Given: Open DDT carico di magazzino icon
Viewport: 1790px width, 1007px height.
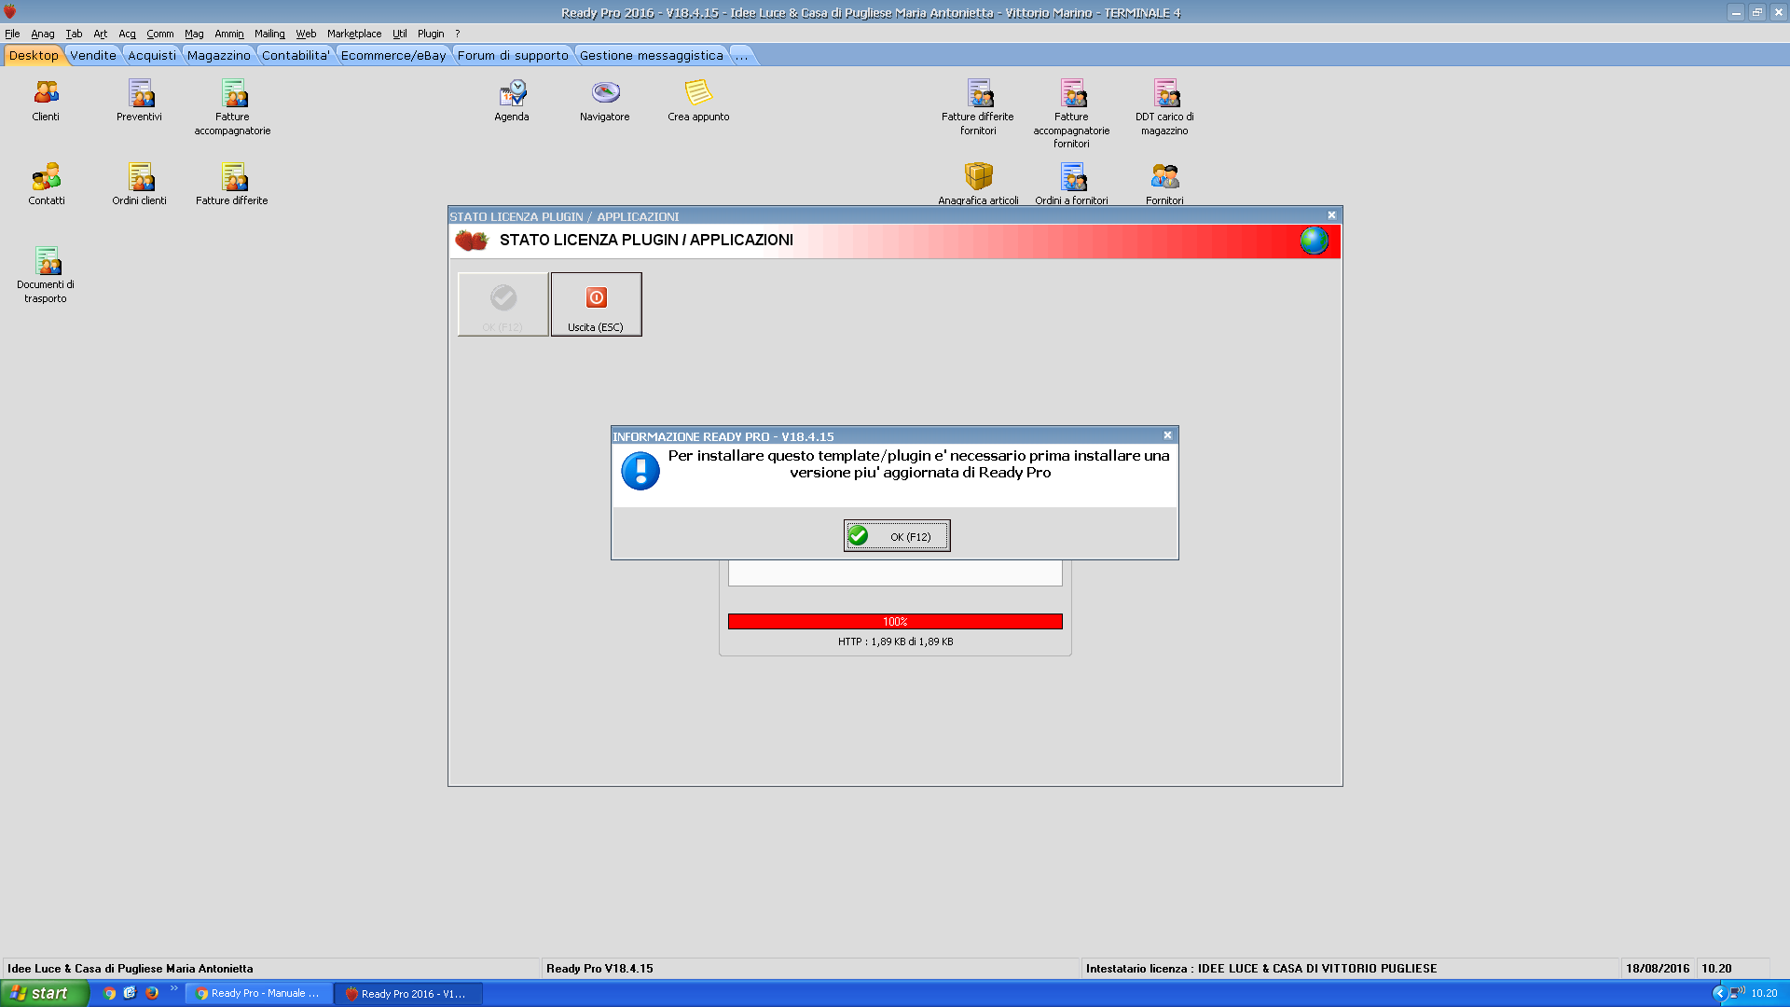Looking at the screenshot, I should click(1164, 107).
